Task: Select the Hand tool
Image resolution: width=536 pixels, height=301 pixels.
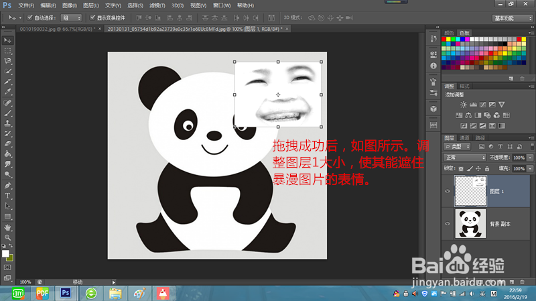Action: point(7,227)
